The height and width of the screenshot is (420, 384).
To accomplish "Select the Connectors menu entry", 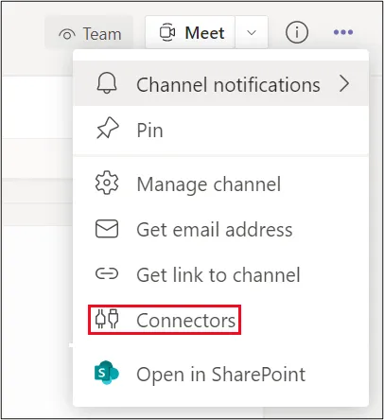I will pos(165,320).
